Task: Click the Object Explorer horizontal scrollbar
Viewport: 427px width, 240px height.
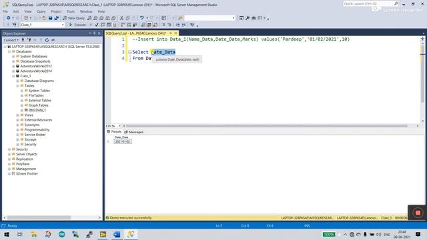Action: coord(39,218)
